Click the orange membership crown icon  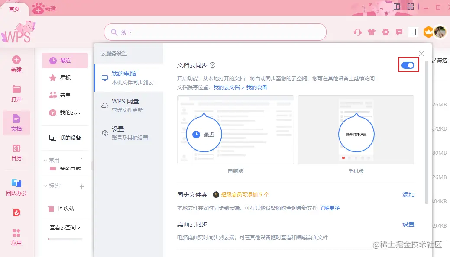tap(428, 32)
